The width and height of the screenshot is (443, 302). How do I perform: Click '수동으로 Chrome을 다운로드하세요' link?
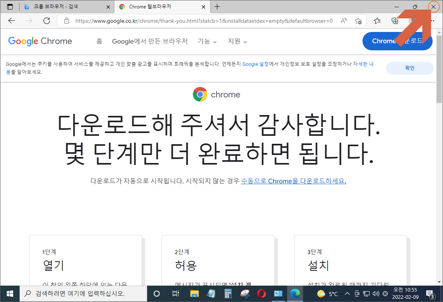pos(293,181)
